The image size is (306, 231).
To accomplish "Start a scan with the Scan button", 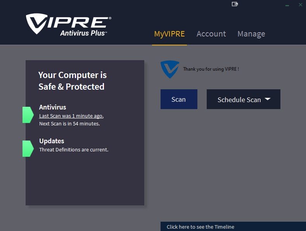I will click(179, 99).
